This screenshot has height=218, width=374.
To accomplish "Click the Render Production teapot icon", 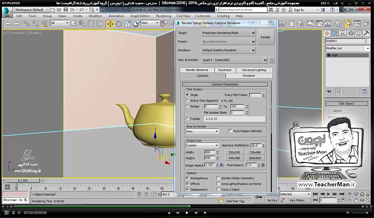I will coord(366,24).
